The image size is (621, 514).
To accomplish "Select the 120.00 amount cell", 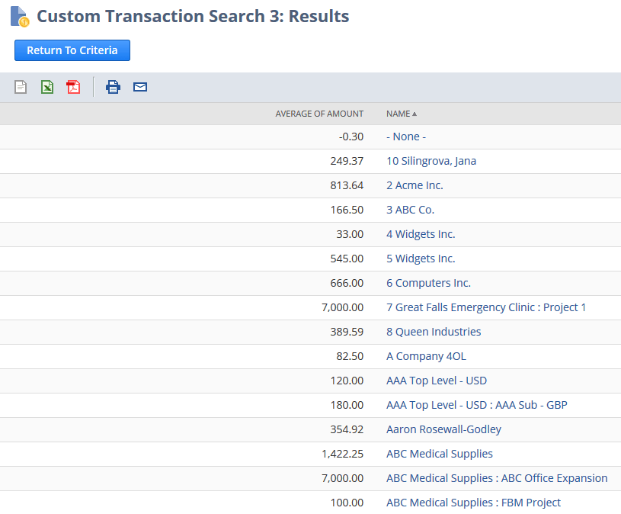I will [347, 381].
